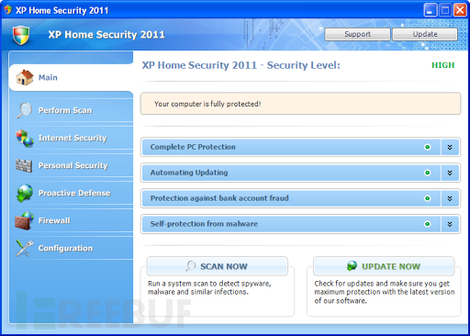
Task: Click the brick wall Firewall icon
Action: pos(24,220)
